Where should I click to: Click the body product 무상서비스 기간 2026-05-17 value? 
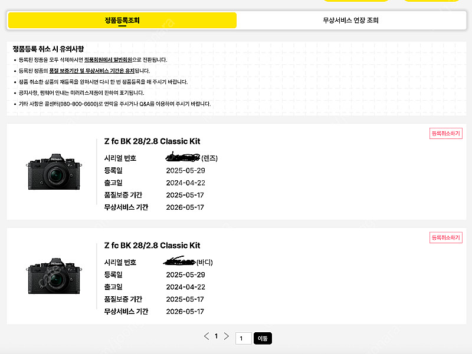click(x=185, y=312)
